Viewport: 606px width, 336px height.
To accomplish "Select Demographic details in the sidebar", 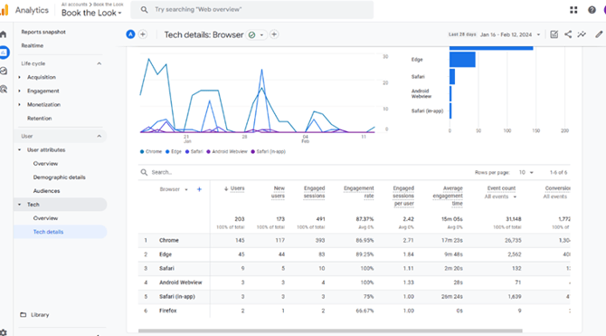I will click(60, 178).
